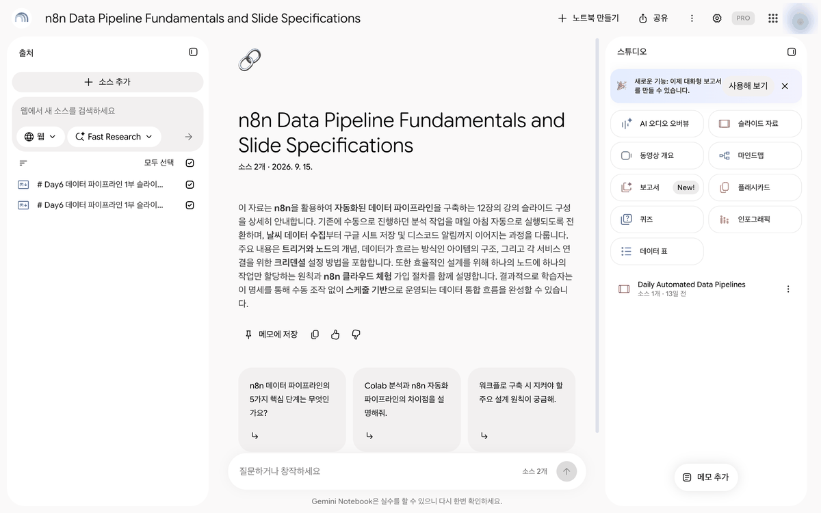Screen dimensions: 821x513
Task: Open the Fast Research mode dropdown
Action: [114, 137]
